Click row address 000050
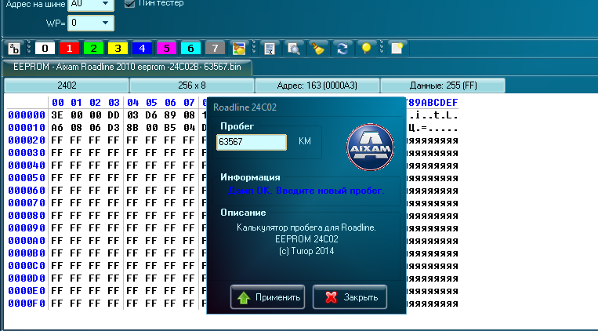 coord(27,178)
